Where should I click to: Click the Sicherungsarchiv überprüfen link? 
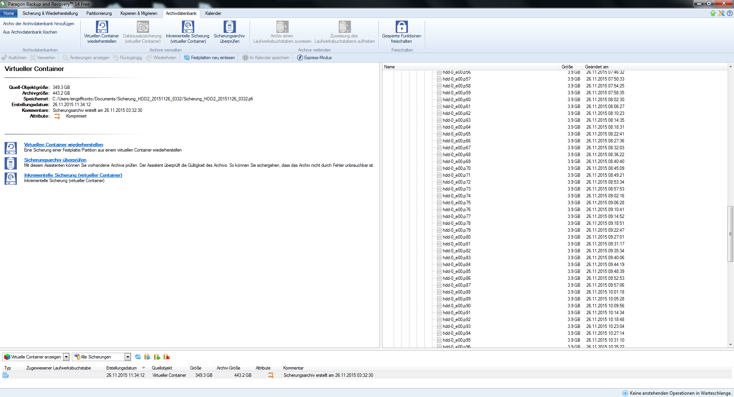tap(55, 160)
